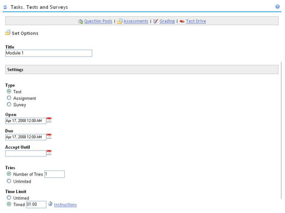Viewport: 285px width, 213px height.
Task: Open the timed test Instructions link
Action: (65, 205)
